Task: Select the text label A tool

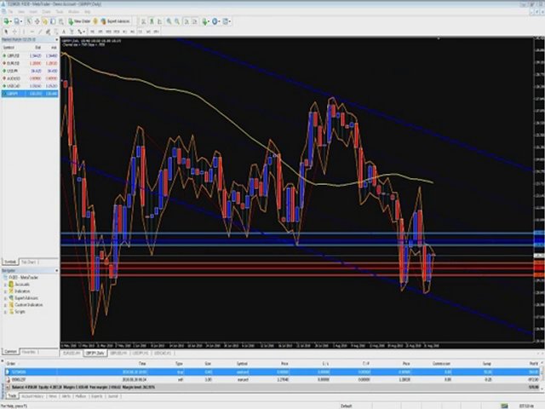Action: [x=64, y=32]
